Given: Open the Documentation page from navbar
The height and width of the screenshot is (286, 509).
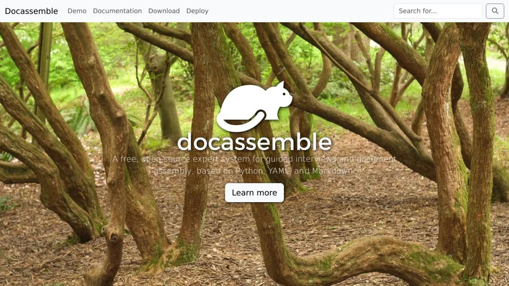Looking at the screenshot, I should [117, 11].
